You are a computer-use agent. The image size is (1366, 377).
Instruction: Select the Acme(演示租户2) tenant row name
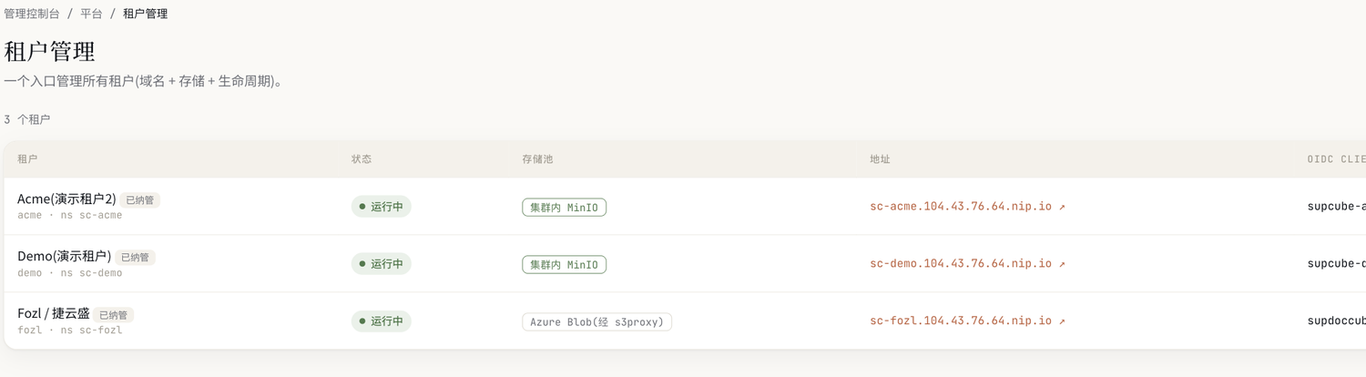[x=66, y=199]
